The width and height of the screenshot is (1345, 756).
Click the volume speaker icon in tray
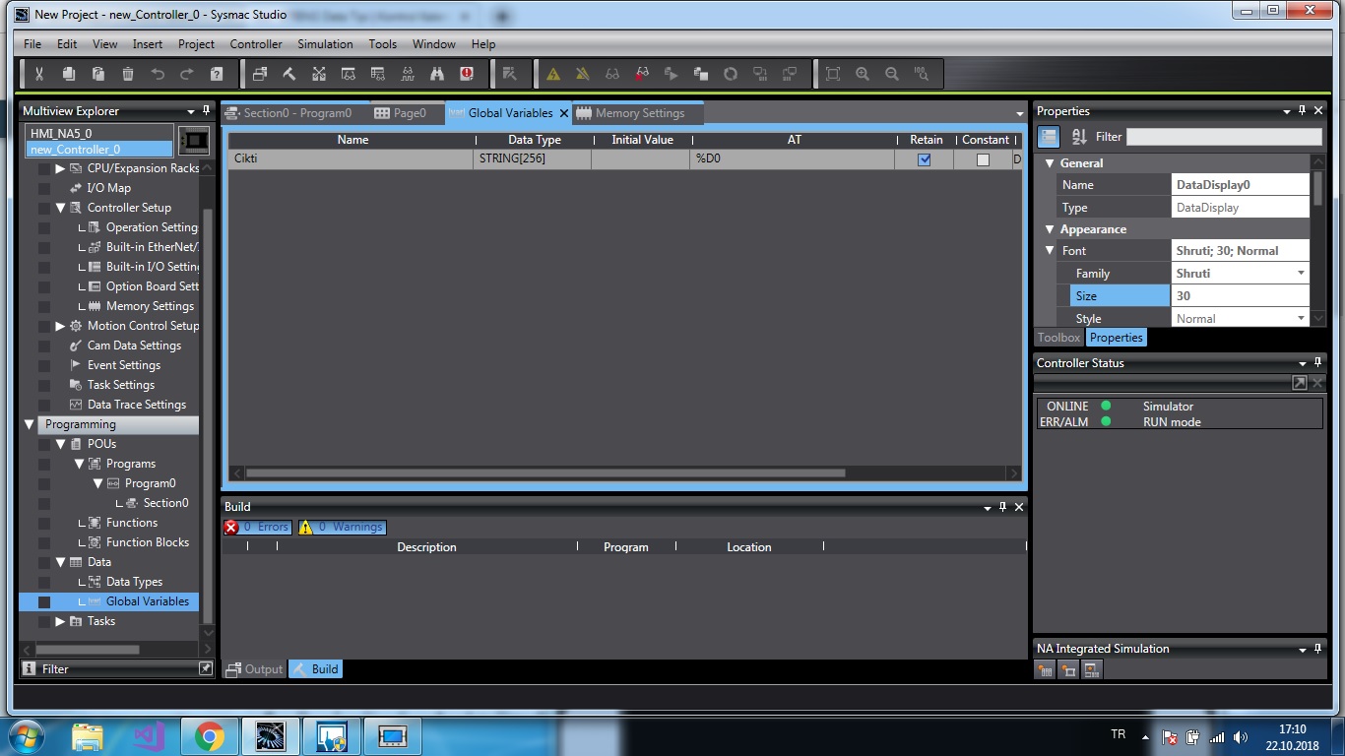tap(1241, 736)
